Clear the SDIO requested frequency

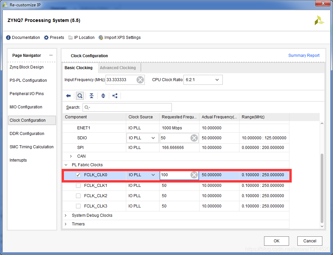[x=194, y=138]
